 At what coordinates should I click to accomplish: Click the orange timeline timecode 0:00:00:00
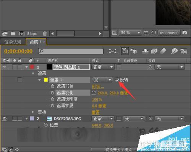[18, 51]
